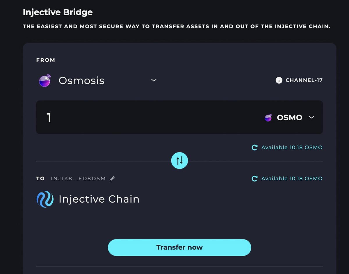Edit the destination address with the pencil icon

click(x=112, y=179)
